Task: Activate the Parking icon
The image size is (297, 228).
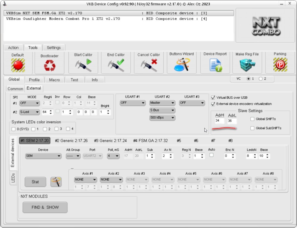Action: pyautogui.click(x=280, y=65)
